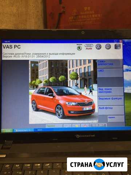Select the Audi four rings logo
131x175 pixels.
pyautogui.click(x=89, y=47)
